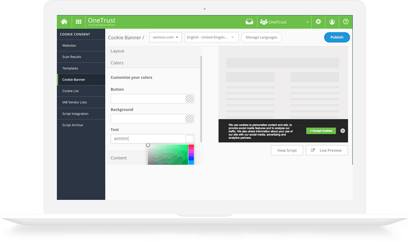
Task: Click the Cookie Banner / breadcrumb title
Action: click(x=126, y=37)
